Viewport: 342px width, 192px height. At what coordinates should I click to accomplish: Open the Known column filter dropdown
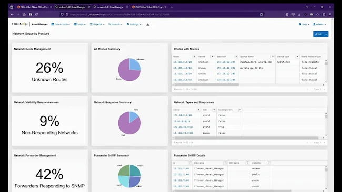[212, 57]
